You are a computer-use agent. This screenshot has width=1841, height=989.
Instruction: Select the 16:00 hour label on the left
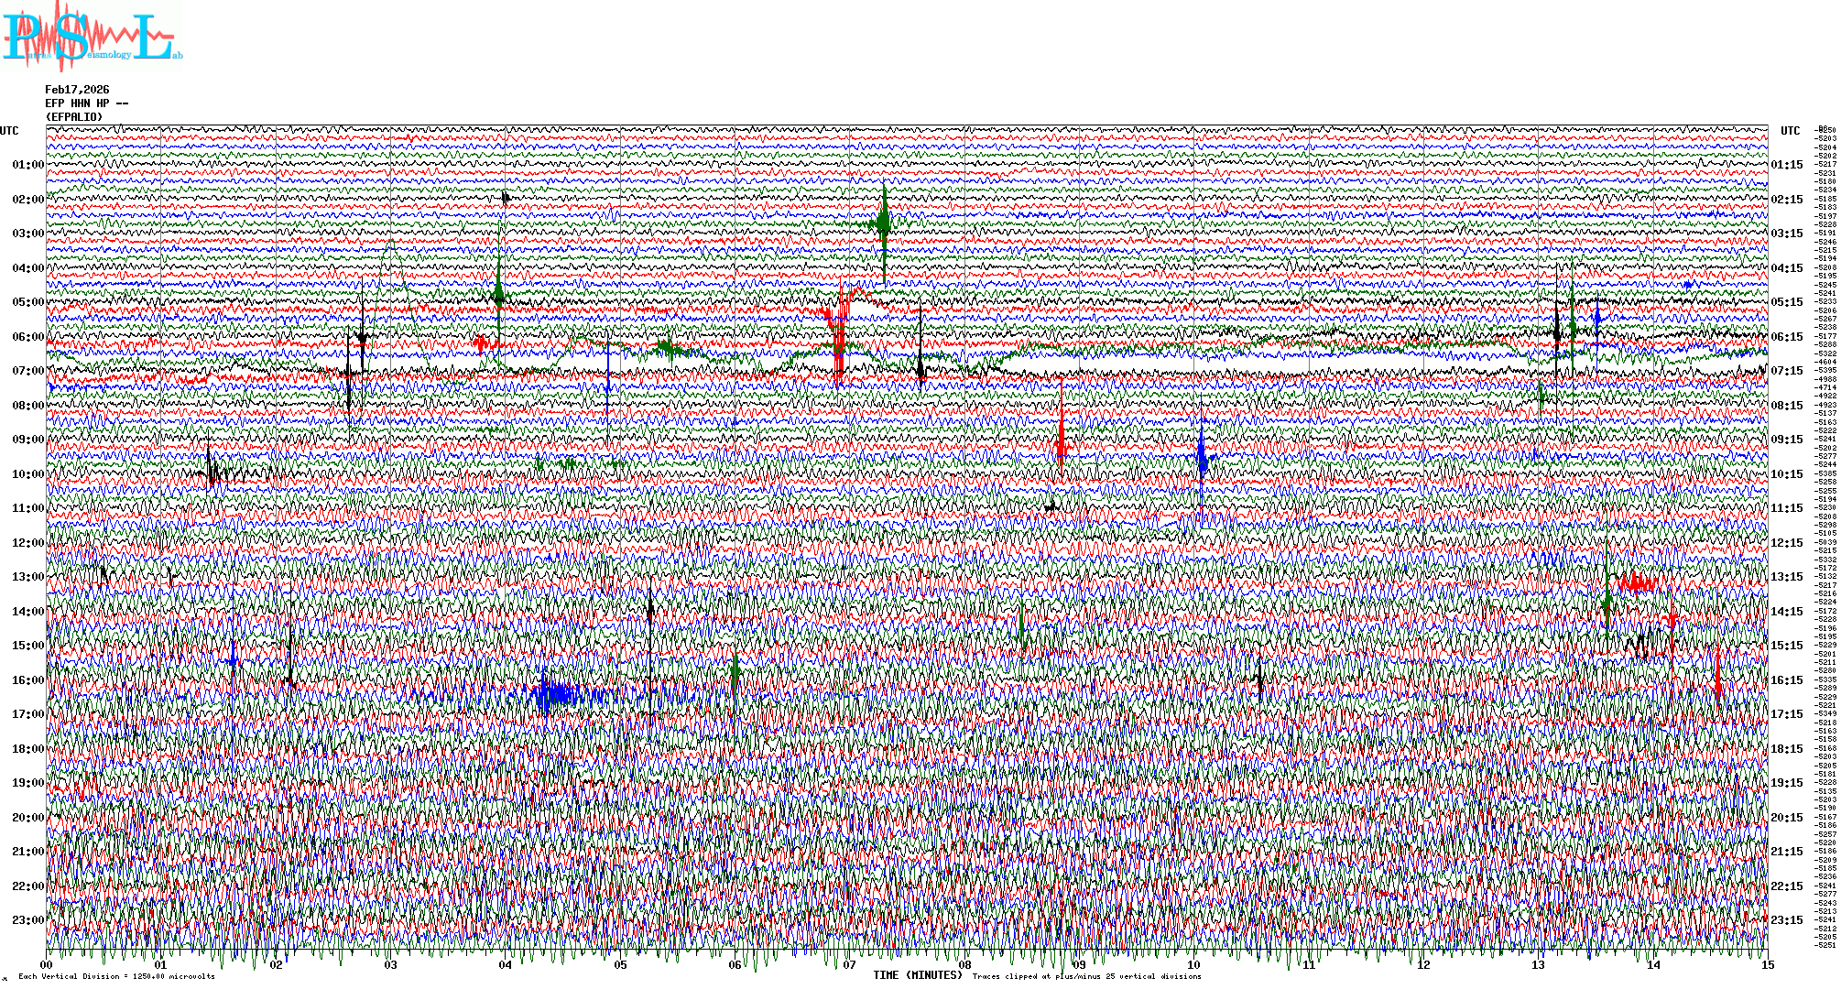[x=27, y=680]
